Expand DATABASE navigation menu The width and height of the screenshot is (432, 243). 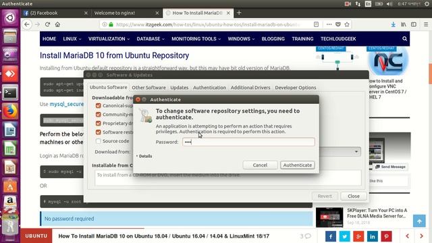click(x=151, y=39)
